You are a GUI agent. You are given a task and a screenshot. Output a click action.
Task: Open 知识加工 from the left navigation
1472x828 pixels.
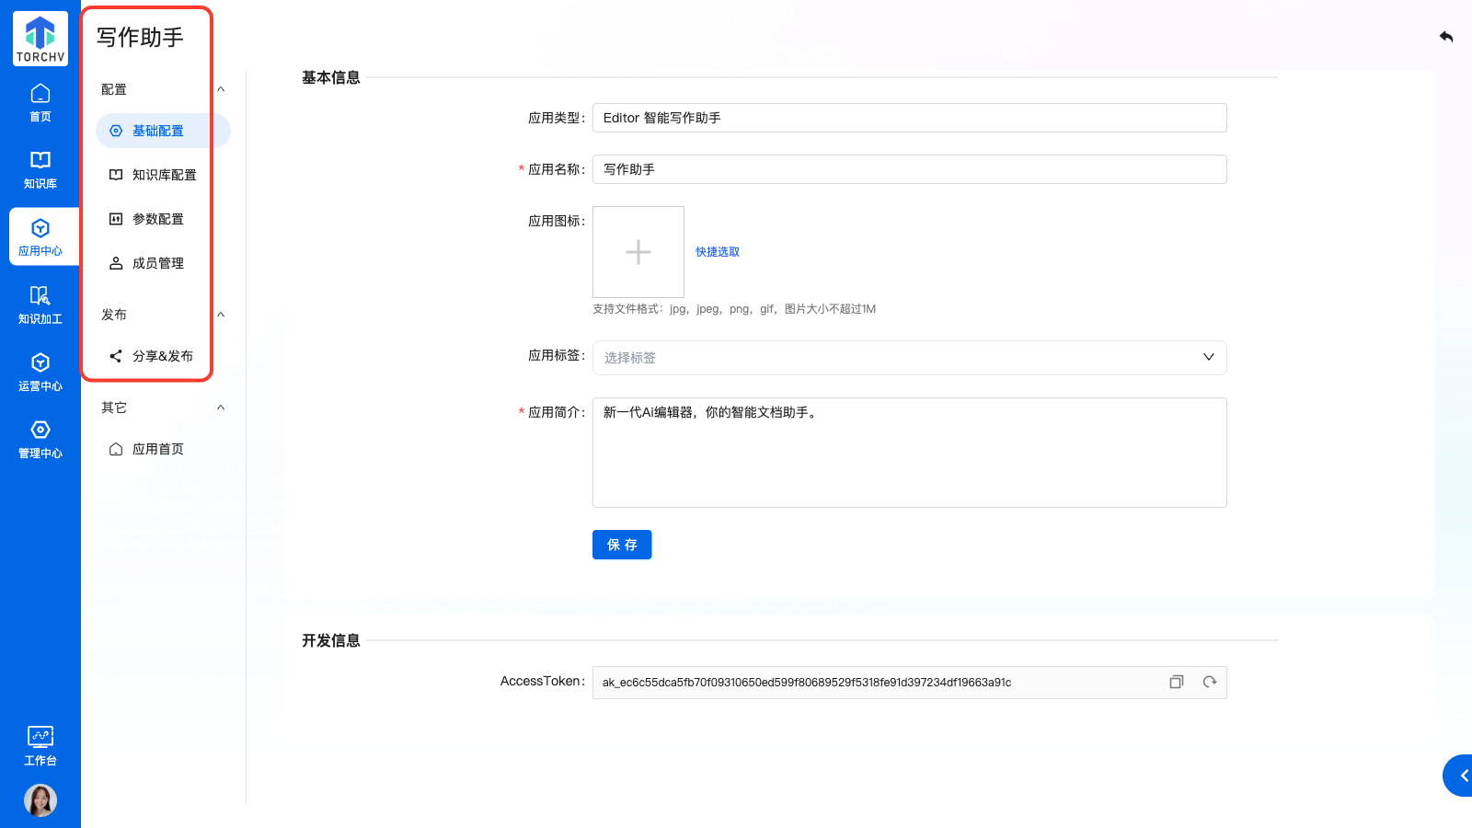click(x=40, y=305)
